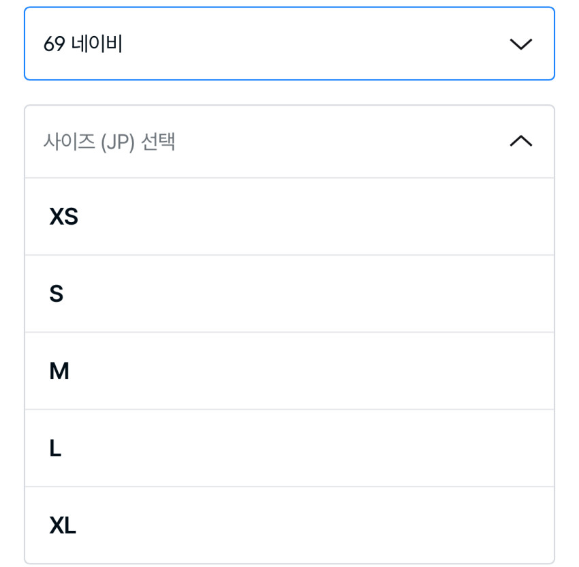The width and height of the screenshot is (579, 567).
Task: Click the M size row
Action: click(x=289, y=371)
